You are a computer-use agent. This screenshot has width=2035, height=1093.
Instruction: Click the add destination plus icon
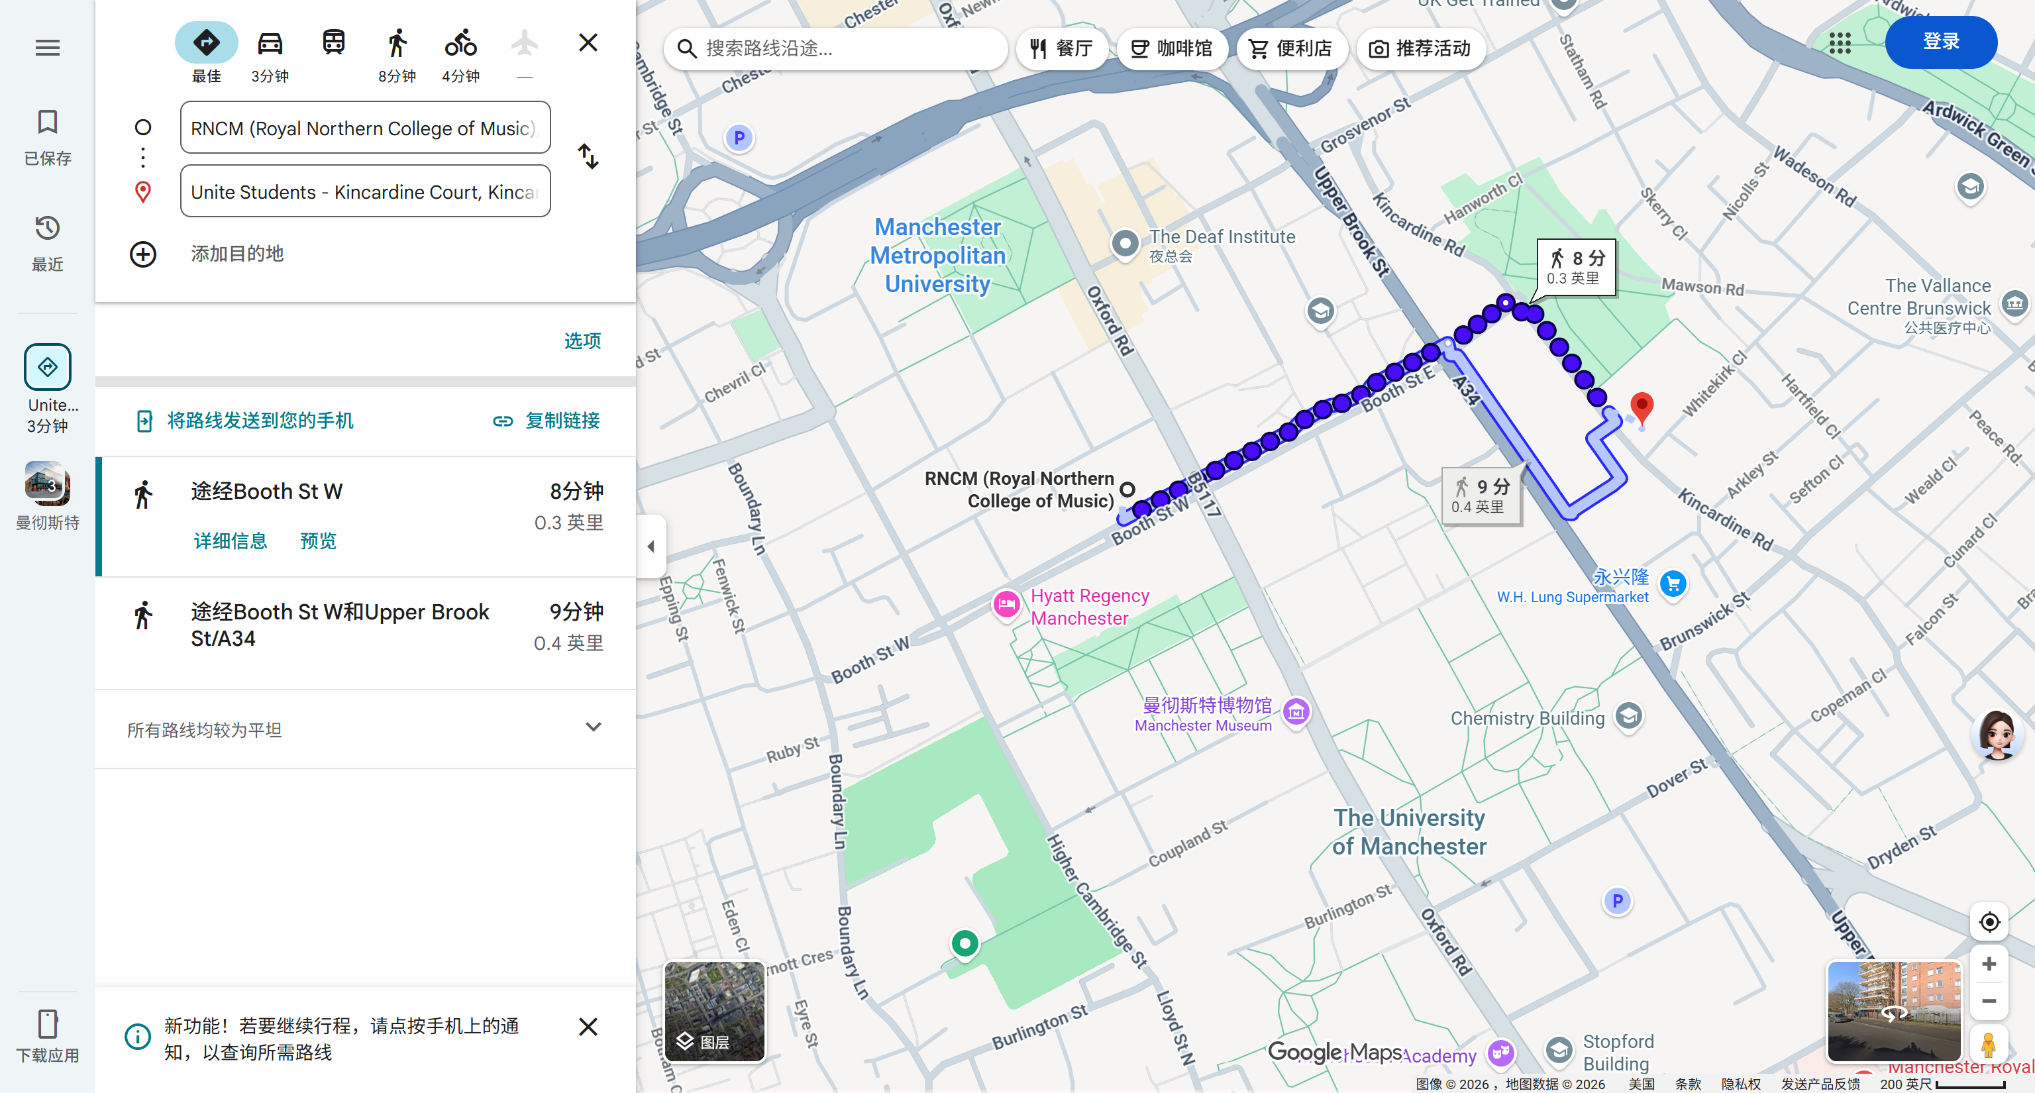click(143, 254)
